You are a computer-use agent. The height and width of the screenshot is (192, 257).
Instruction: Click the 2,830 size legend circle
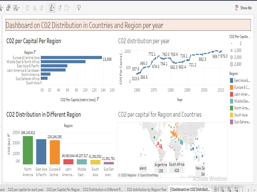[x=232, y=64]
